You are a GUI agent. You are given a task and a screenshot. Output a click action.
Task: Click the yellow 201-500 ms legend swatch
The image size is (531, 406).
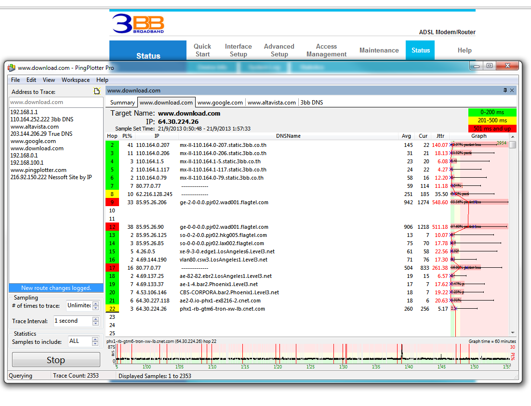(492, 120)
